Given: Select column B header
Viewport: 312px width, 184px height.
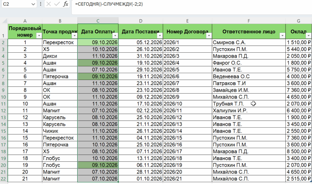Looking at the screenshot, I should pos(60,21).
